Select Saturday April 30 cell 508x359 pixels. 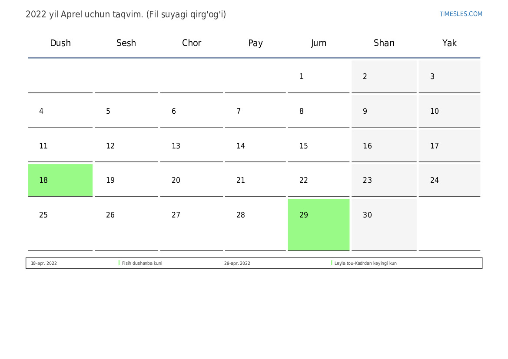pos(384,224)
